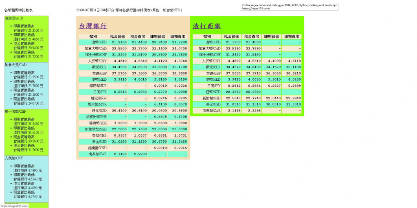This screenshot has height=208, width=417.
Task: Click 3.8150 HKD spot buy in 台灣銀行
Action: pos(160,79)
